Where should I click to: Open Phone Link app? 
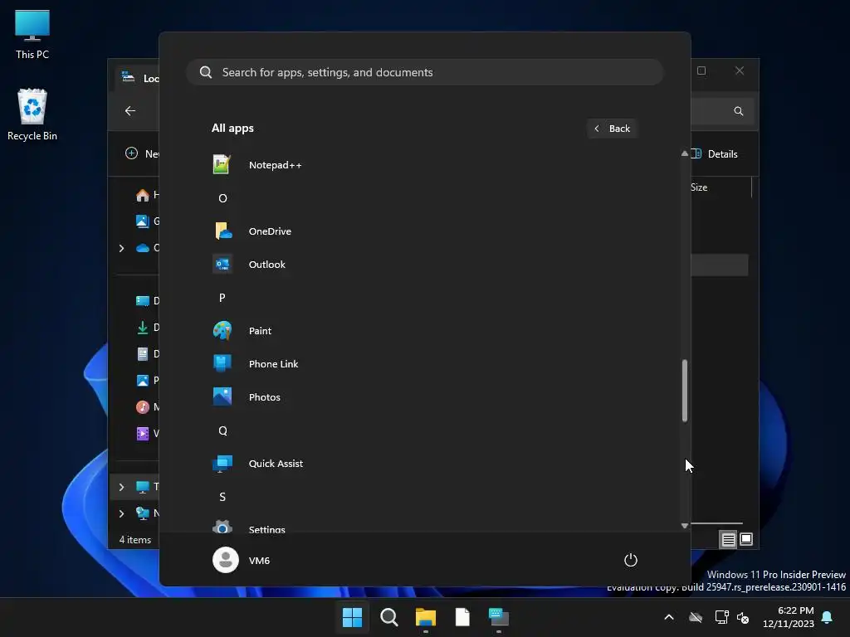[x=423, y=364]
